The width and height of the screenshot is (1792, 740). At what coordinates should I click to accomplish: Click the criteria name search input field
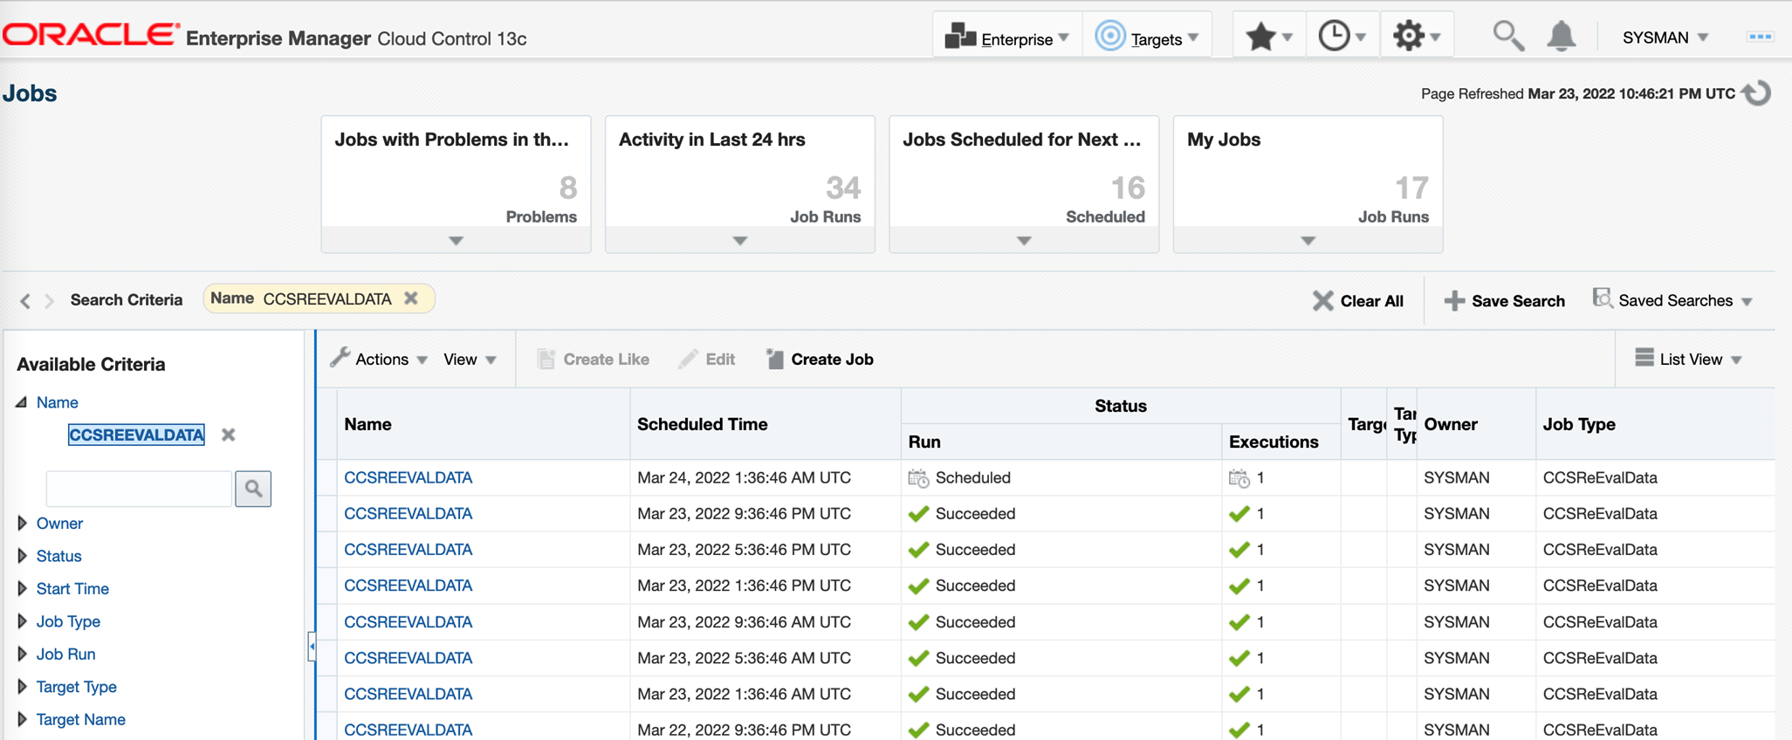tap(139, 489)
